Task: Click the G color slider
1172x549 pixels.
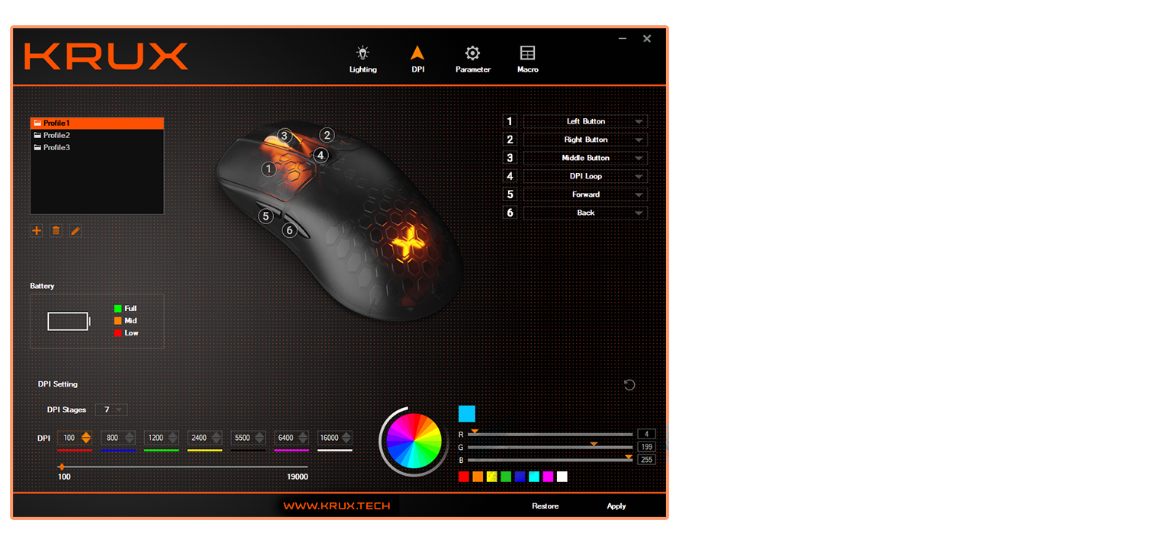Action: point(550,447)
